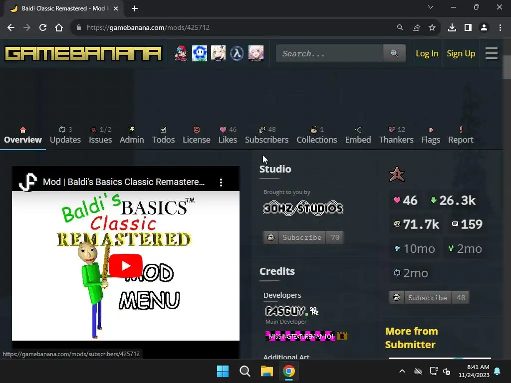Subscribe to the mod with count 48
Screen dimensions: 511x383
click(x=429, y=298)
